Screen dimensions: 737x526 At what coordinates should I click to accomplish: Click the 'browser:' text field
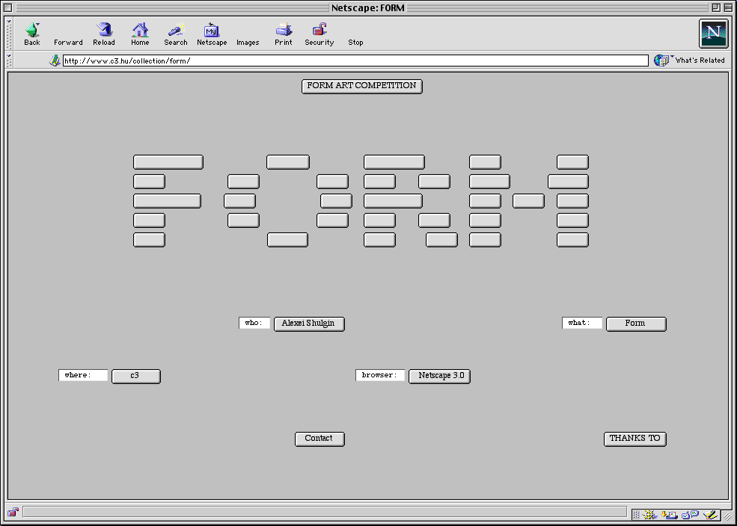pyautogui.click(x=380, y=375)
